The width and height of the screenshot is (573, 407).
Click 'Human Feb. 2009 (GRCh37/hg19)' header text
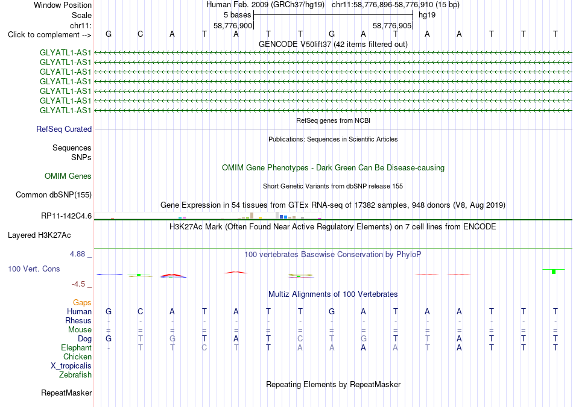tap(267, 5)
